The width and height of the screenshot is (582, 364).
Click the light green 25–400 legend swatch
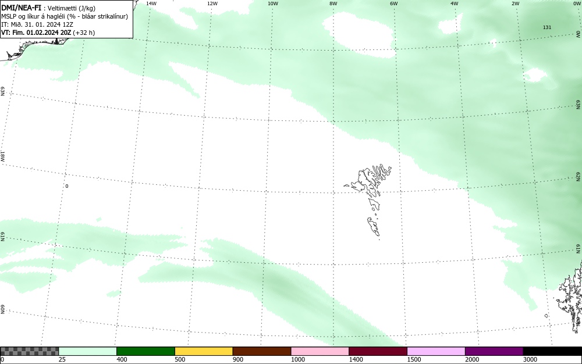(x=88, y=351)
